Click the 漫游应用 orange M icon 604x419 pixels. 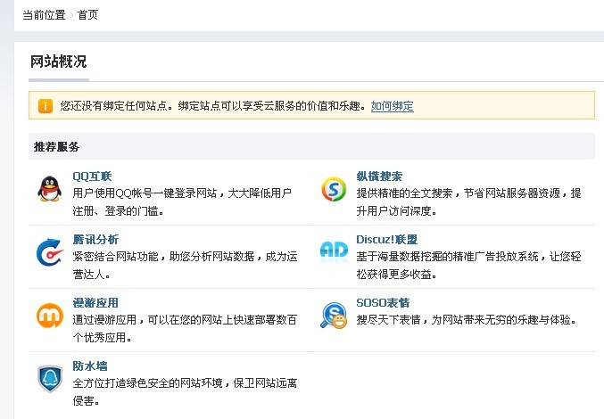(50, 316)
